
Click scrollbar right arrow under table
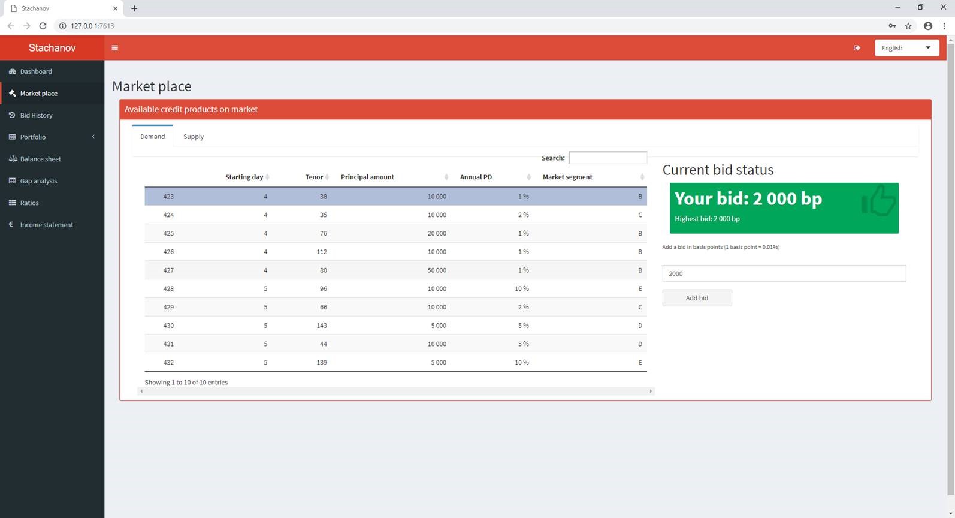click(651, 391)
